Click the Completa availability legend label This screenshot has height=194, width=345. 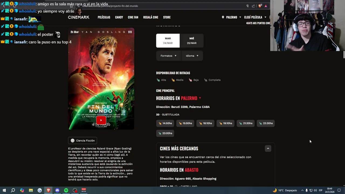click(215, 80)
